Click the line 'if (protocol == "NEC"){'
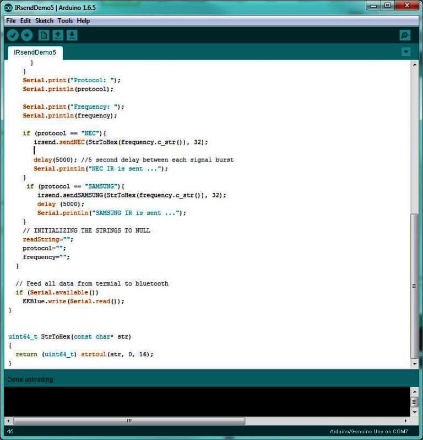 click(x=64, y=133)
